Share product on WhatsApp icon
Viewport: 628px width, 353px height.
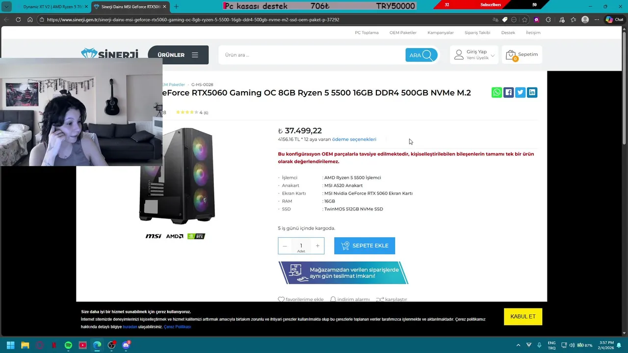coord(497,92)
